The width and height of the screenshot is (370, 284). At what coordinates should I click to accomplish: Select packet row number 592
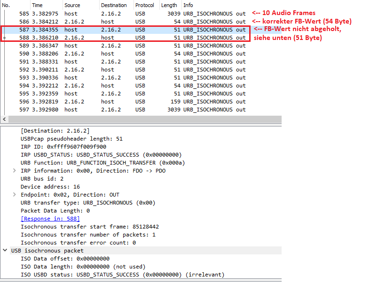(x=141, y=70)
